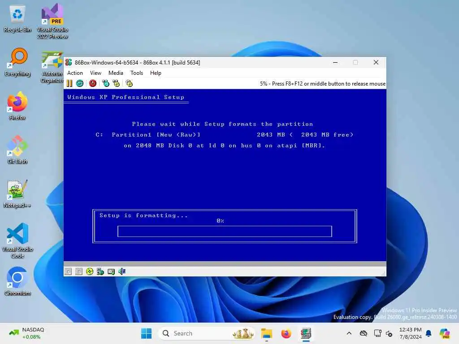
Task: Click the muted volume tray icon
Action: [390, 333]
